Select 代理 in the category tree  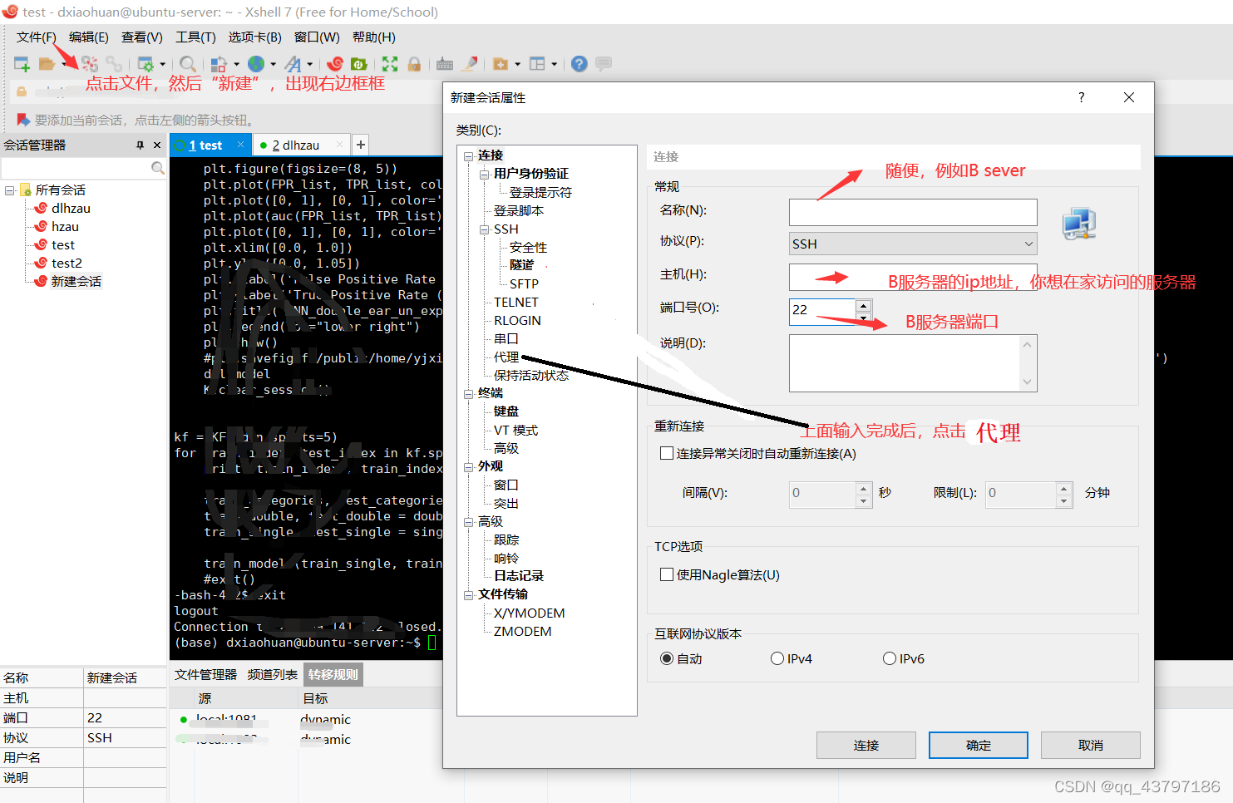[x=506, y=357]
